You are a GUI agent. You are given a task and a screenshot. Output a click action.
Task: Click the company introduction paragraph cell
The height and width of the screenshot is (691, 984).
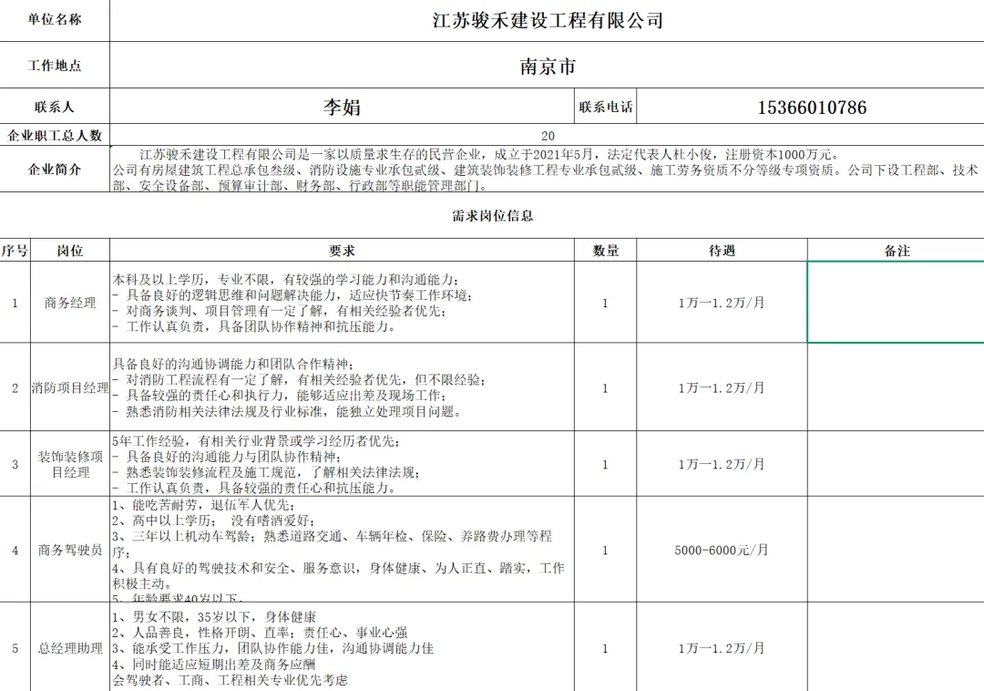[547, 170]
